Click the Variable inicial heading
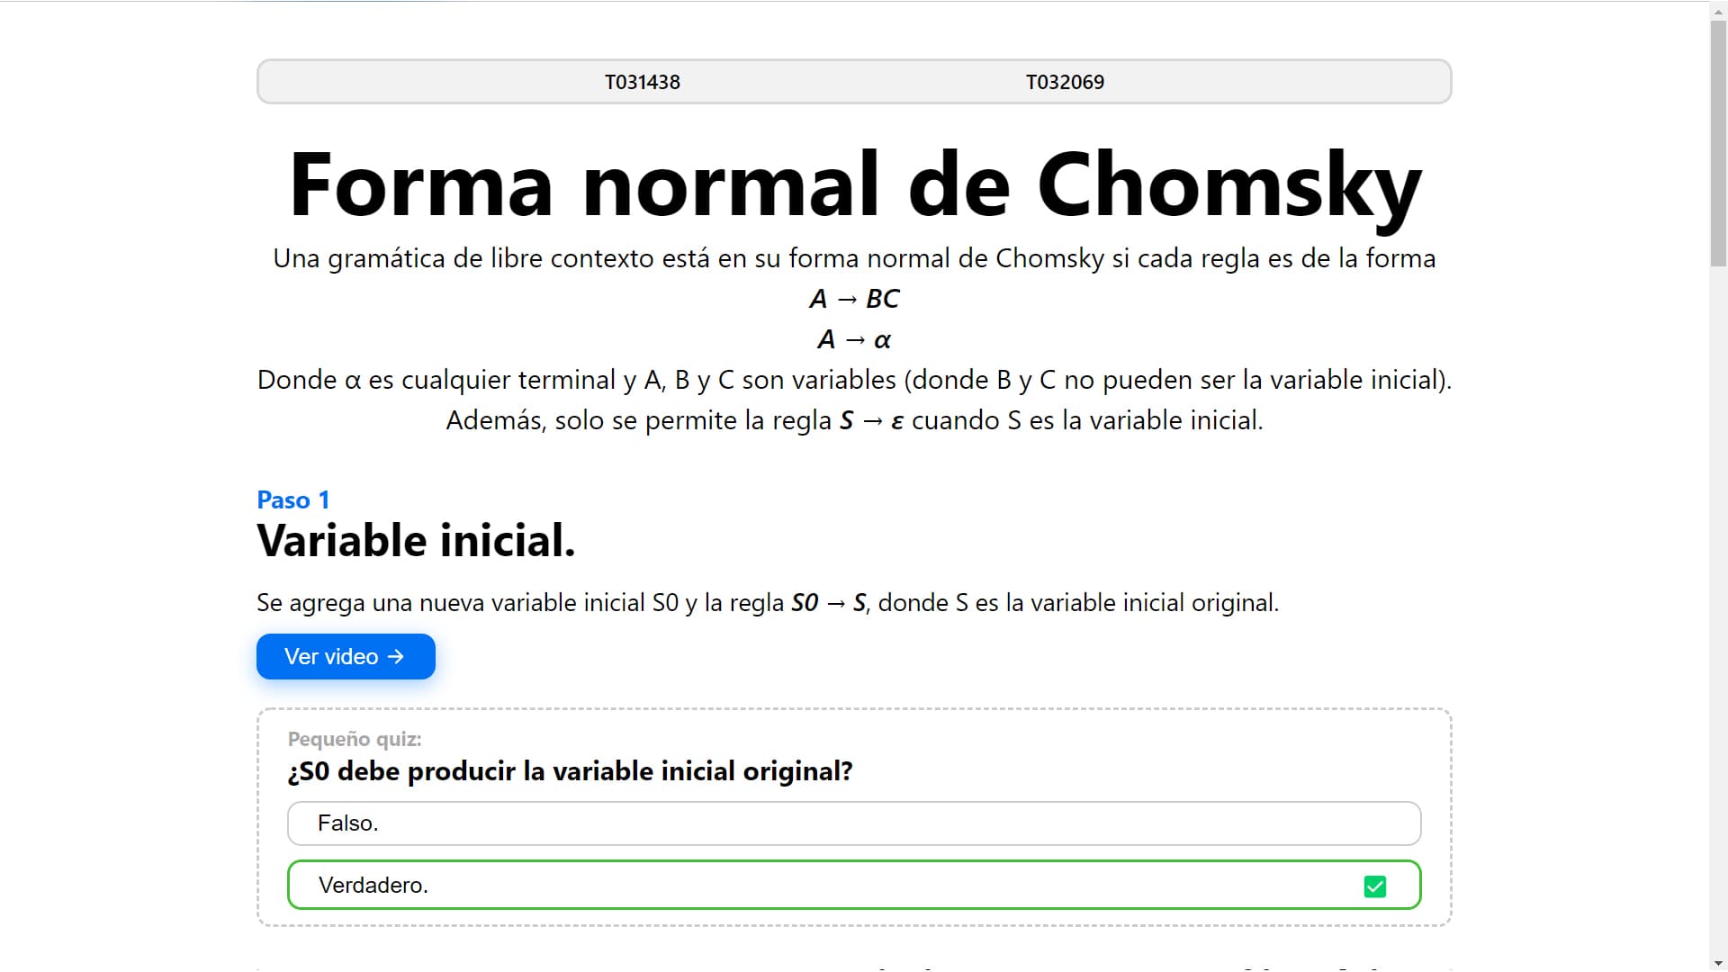1728x972 pixels. pos(416,541)
